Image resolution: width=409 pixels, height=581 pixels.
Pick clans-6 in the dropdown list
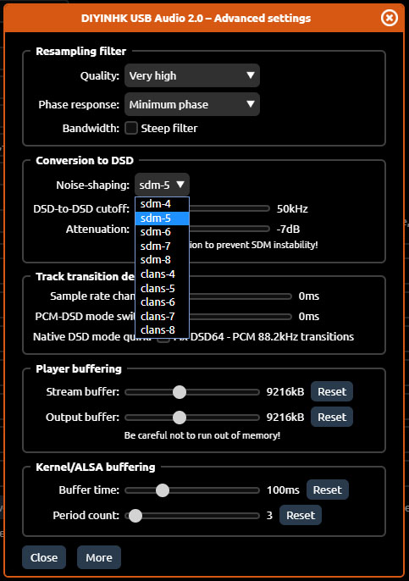coord(163,302)
